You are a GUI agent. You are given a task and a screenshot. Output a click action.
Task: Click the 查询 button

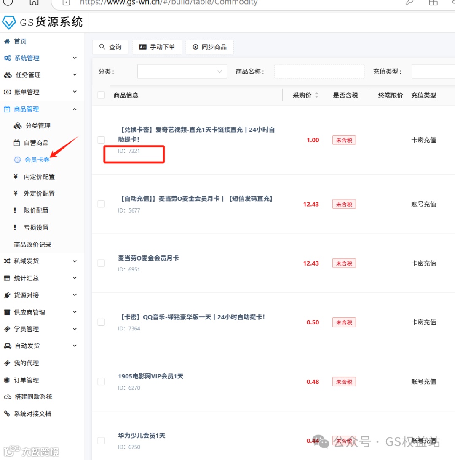110,47
